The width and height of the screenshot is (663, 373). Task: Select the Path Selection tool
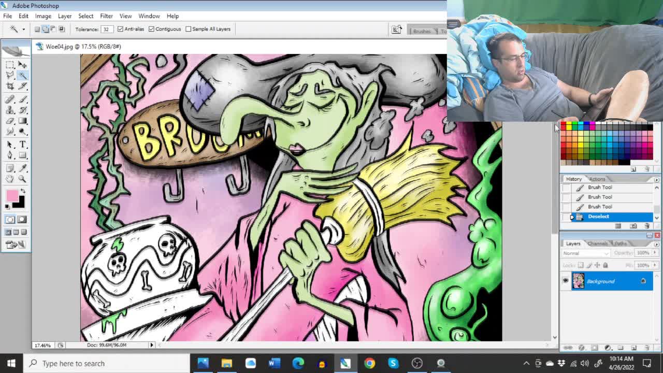tap(10, 145)
